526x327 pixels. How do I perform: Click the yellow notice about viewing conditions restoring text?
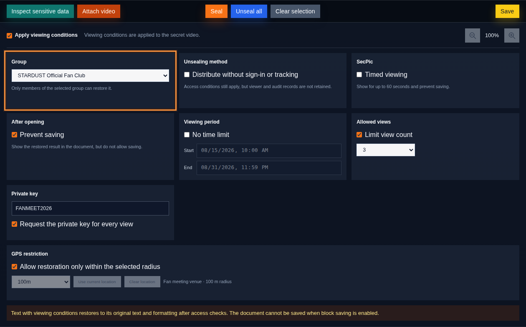pos(263,313)
